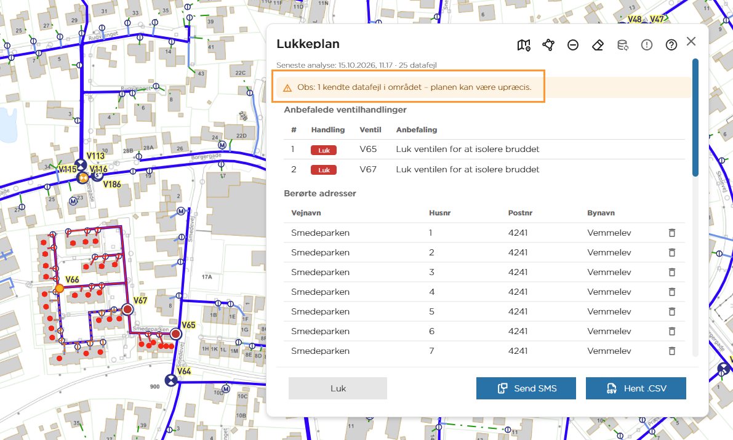Select V67 cell in valve actions table
The image size is (733, 440).
368,169
